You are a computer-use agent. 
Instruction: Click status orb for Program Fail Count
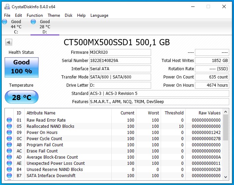point(9,145)
